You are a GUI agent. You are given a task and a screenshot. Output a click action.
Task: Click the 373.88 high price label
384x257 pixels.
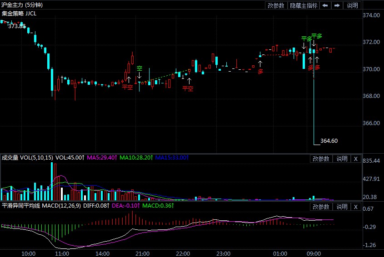coord(17,26)
